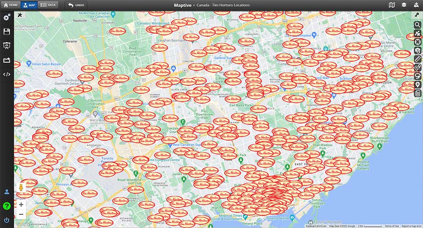Open embed code icon in sidebar
This screenshot has height=228, width=423.
click(7, 74)
